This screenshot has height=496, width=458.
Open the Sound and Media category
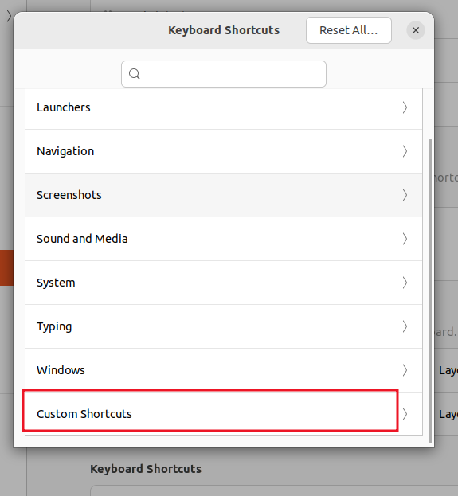tap(224, 239)
